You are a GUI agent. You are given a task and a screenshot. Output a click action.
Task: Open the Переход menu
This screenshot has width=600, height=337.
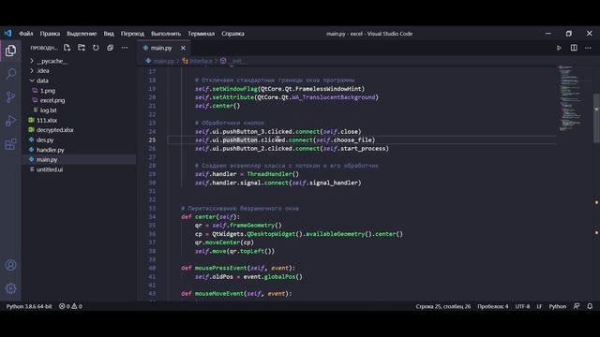(x=132, y=34)
